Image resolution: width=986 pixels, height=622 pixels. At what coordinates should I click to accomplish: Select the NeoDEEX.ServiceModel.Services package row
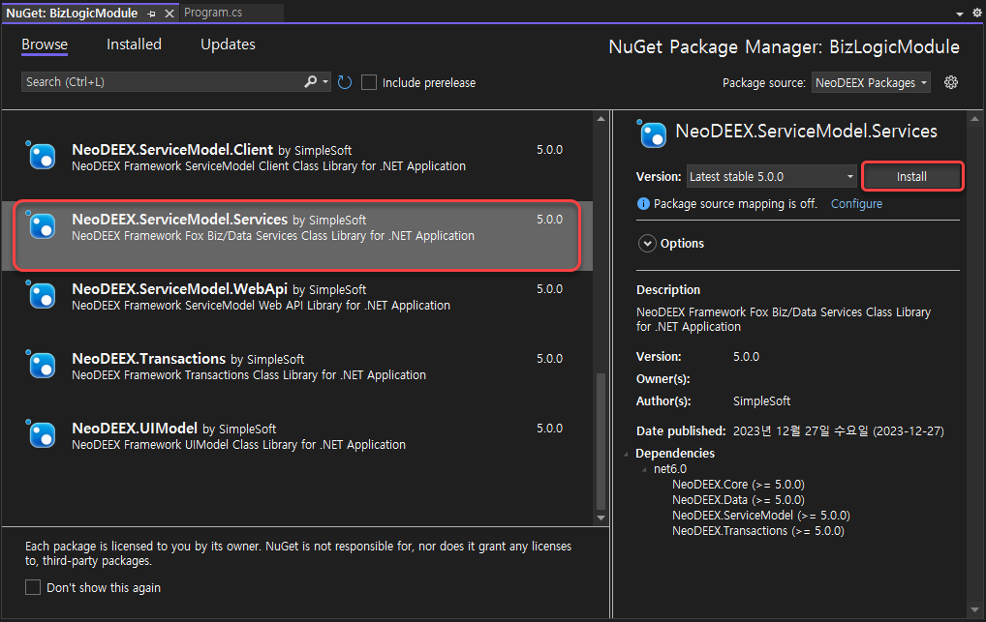point(296,236)
